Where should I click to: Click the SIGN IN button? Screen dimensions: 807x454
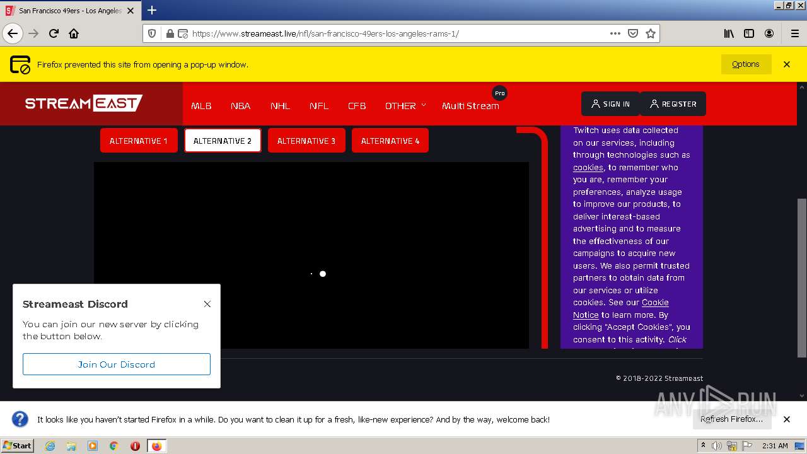point(610,104)
